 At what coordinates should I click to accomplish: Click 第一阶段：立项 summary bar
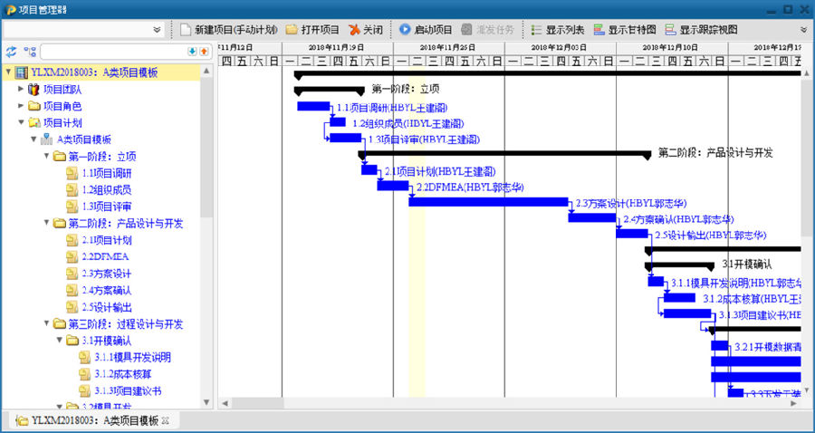click(x=330, y=90)
